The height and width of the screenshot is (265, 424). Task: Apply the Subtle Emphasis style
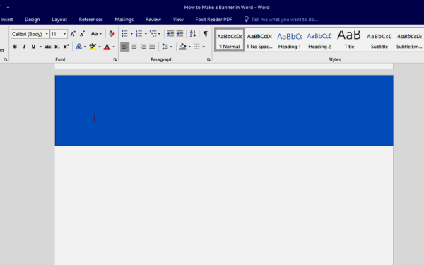(x=409, y=40)
